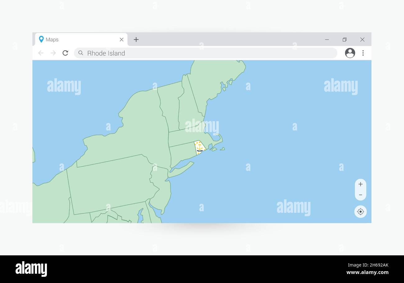Image resolution: width=404 pixels, height=283 pixels.
Task: Focus the Rhode Island address bar
Action: (x=205, y=53)
